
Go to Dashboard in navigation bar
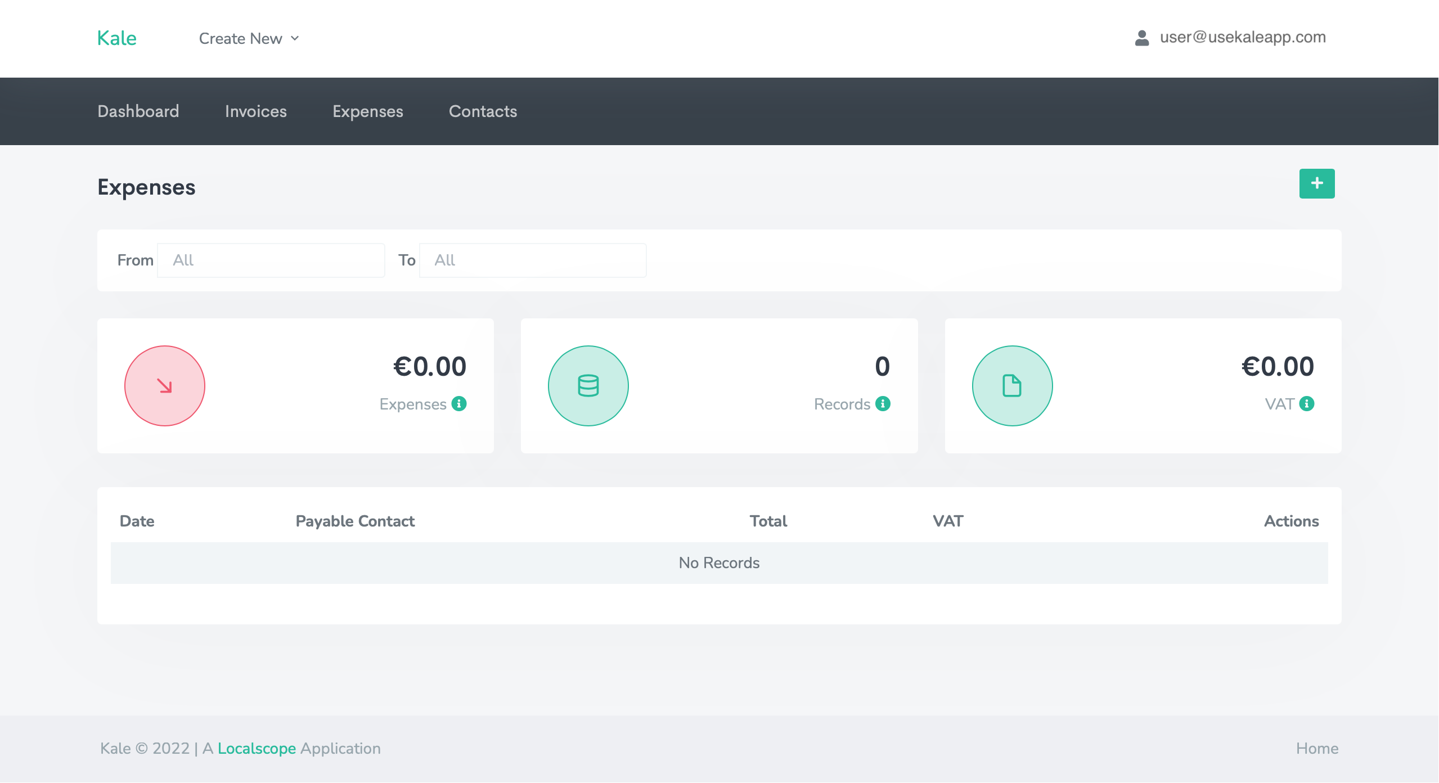pyautogui.click(x=138, y=111)
